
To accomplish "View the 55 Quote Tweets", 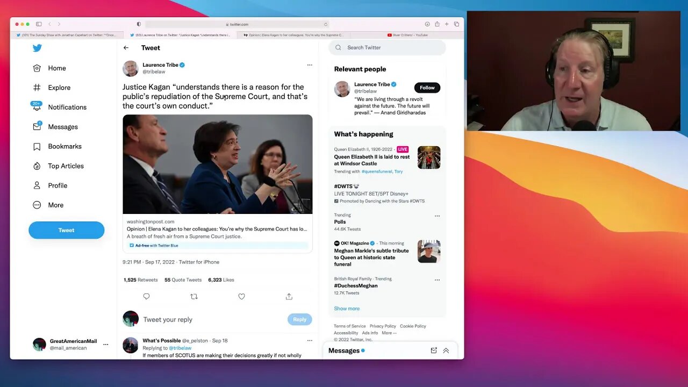I will (183, 280).
